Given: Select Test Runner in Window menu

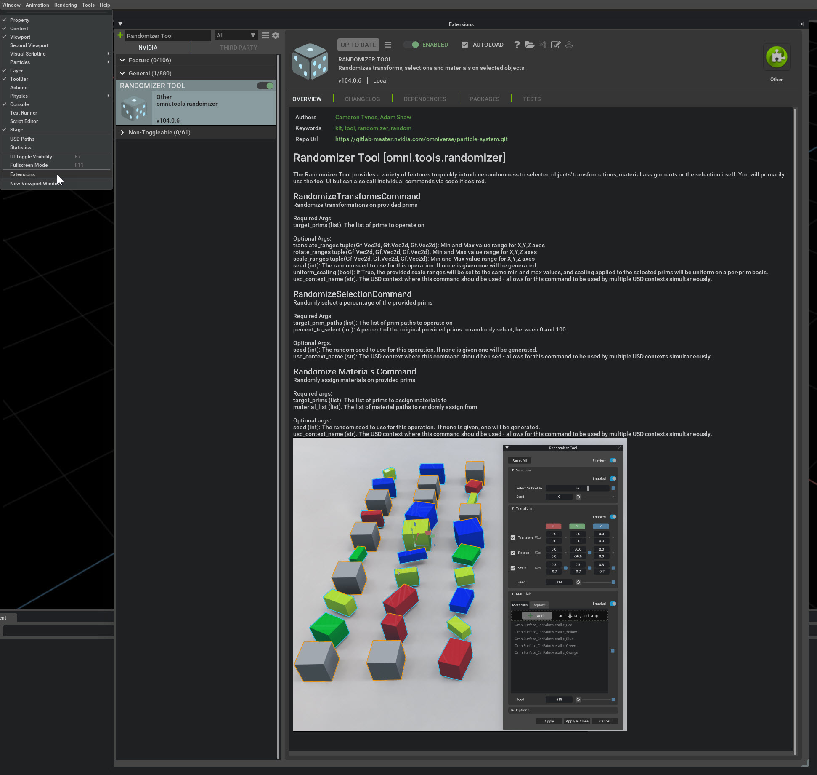Looking at the screenshot, I should click(56, 113).
